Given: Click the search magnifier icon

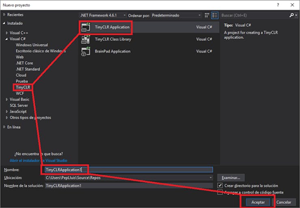Looking at the screenshot, I should (x=291, y=15).
